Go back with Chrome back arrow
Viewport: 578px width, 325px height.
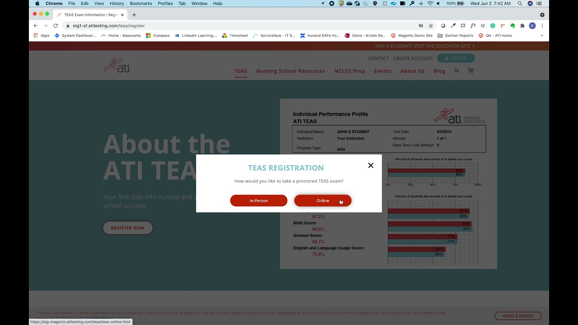click(x=36, y=26)
